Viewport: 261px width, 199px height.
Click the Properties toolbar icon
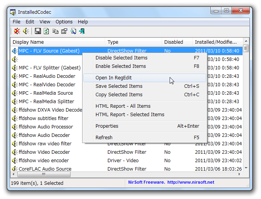pyautogui.click(x=64, y=31)
